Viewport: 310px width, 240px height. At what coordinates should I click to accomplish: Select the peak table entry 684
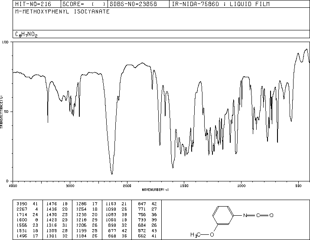(142, 225)
